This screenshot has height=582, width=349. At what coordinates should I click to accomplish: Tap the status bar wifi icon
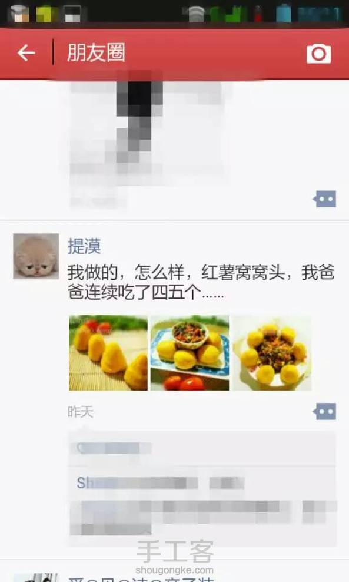point(196,14)
